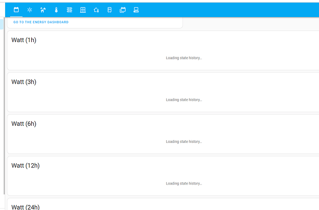Open the calendar view tab
This screenshot has height=210, width=319.
16,10
